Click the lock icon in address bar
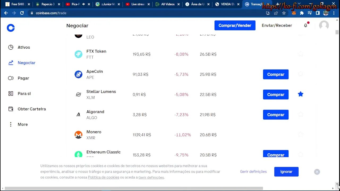Viewport: 340px width, 191px height. [32, 13]
